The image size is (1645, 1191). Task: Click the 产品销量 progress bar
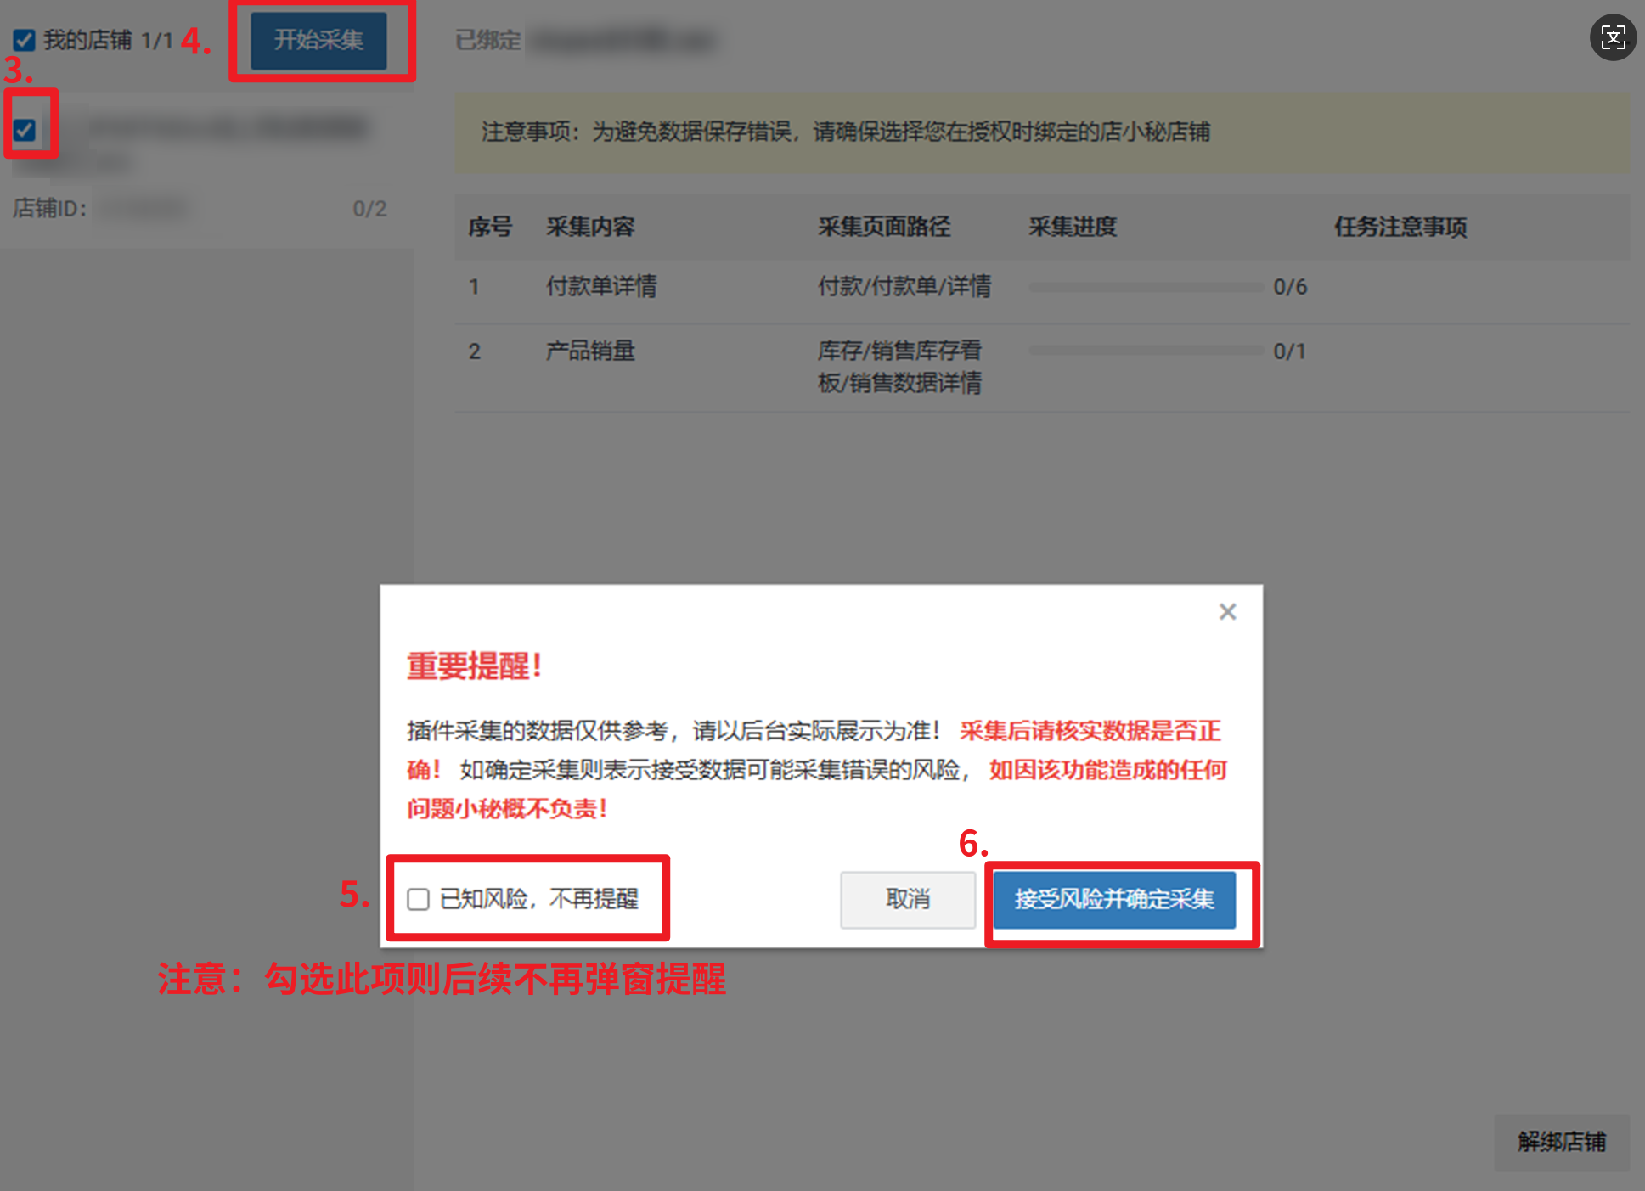pyautogui.click(x=1146, y=351)
